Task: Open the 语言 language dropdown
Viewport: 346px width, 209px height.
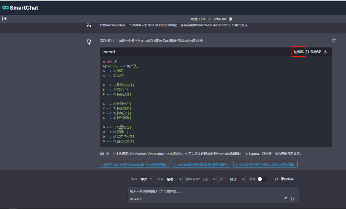Action: (x=142, y=179)
